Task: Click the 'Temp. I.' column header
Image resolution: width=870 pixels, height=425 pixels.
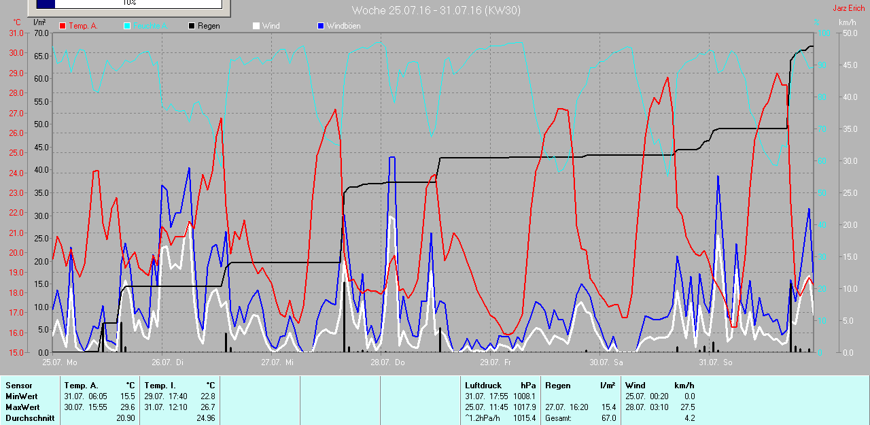Action: (159, 386)
